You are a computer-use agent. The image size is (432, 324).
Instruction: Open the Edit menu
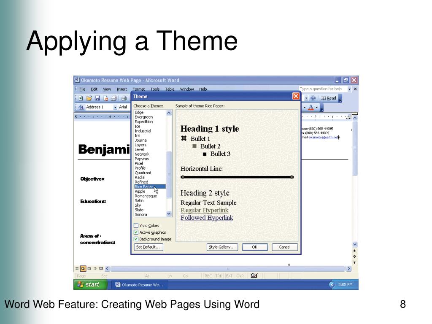(94, 89)
